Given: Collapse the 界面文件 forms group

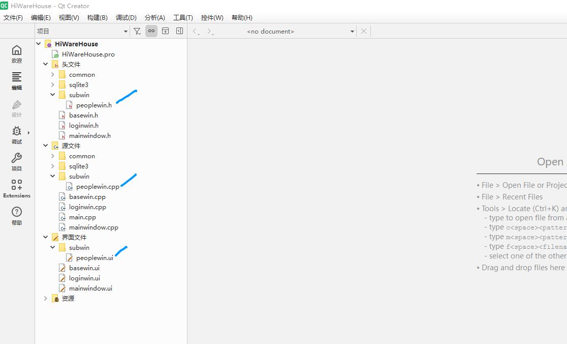Looking at the screenshot, I should tap(46, 237).
